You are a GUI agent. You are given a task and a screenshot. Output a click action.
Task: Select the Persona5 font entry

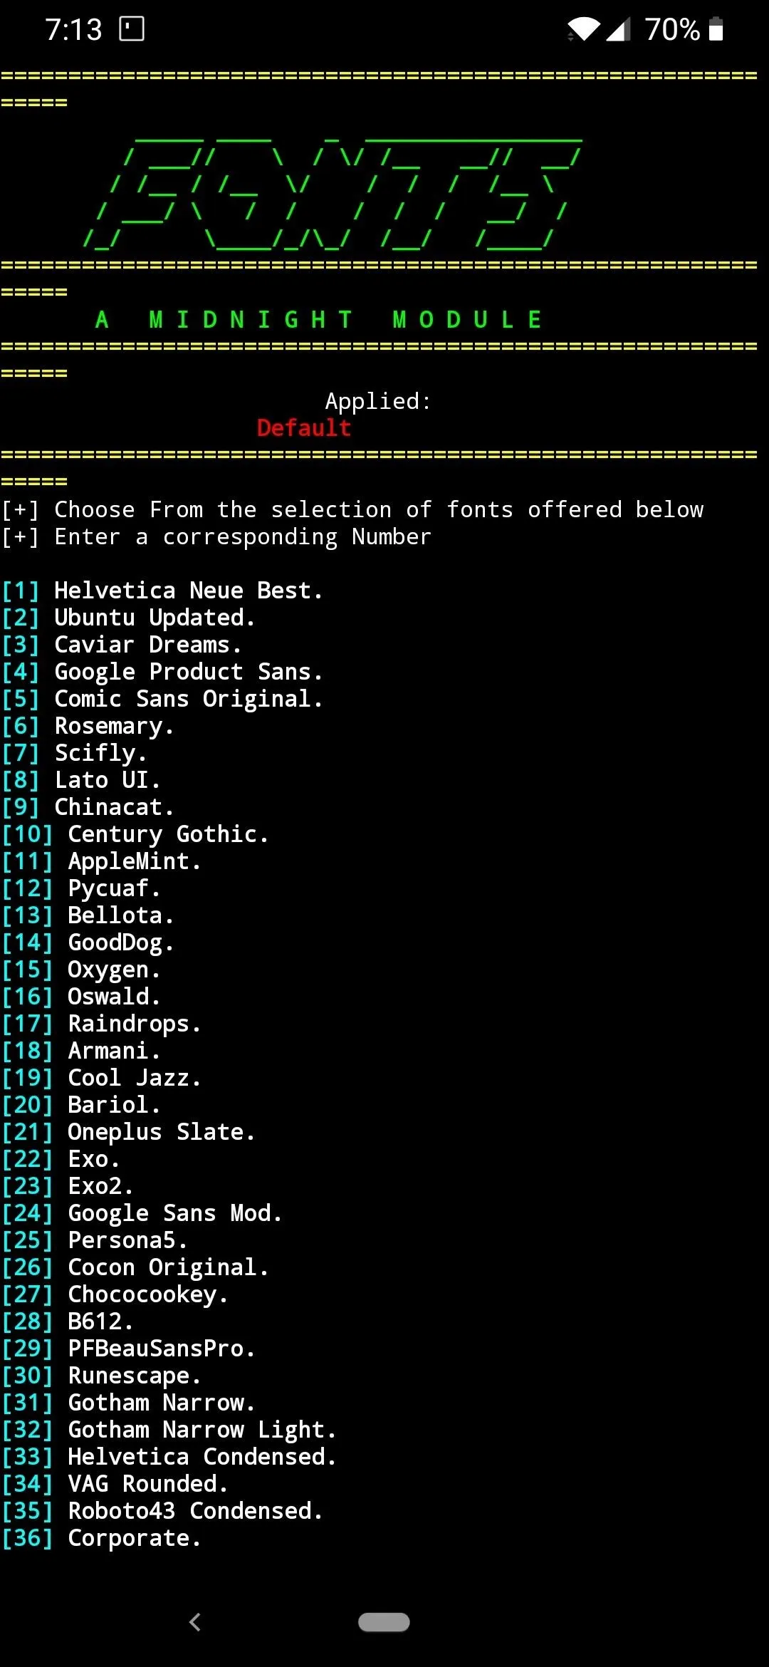[95, 1240]
